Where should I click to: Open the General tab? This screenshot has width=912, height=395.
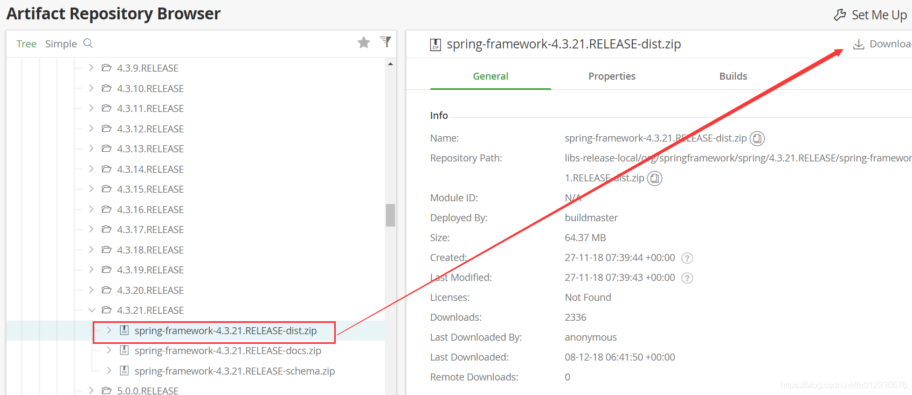(490, 76)
